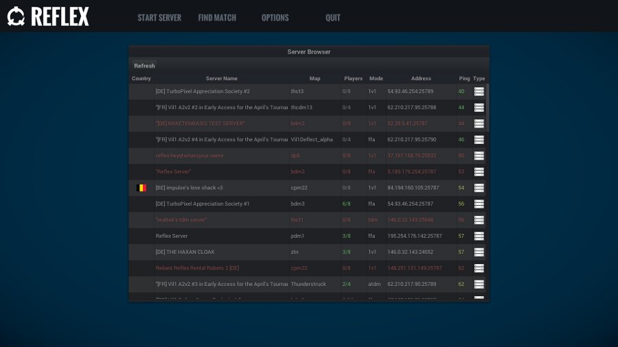Sort by Mode column header
Screen dimensions: 618x347
pyautogui.click(x=376, y=78)
